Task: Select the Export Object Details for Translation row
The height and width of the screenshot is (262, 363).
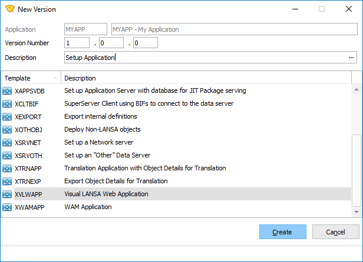Action: click(177, 182)
